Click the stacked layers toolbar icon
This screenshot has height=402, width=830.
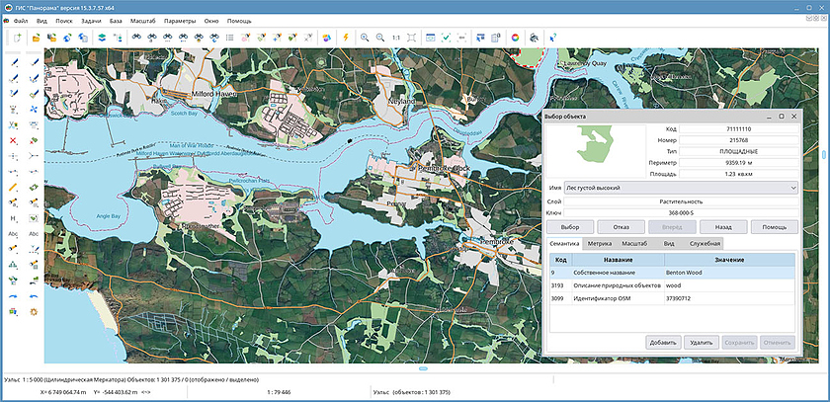[101, 38]
